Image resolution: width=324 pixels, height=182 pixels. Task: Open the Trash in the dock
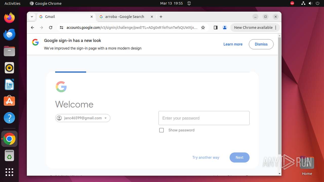[9, 155]
